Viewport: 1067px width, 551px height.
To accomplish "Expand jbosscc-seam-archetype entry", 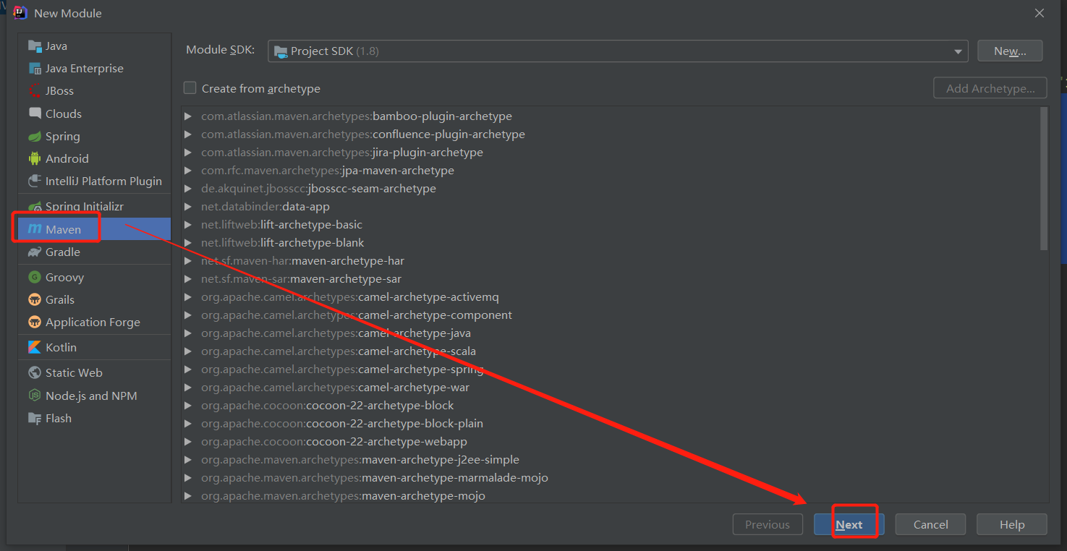I will [x=188, y=189].
